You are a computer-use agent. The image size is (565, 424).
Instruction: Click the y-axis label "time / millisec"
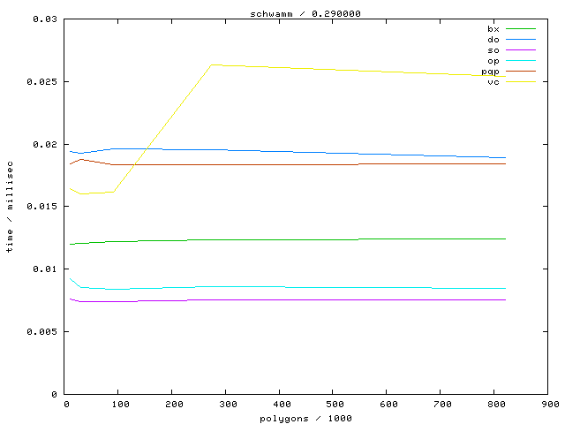[x=10, y=207]
